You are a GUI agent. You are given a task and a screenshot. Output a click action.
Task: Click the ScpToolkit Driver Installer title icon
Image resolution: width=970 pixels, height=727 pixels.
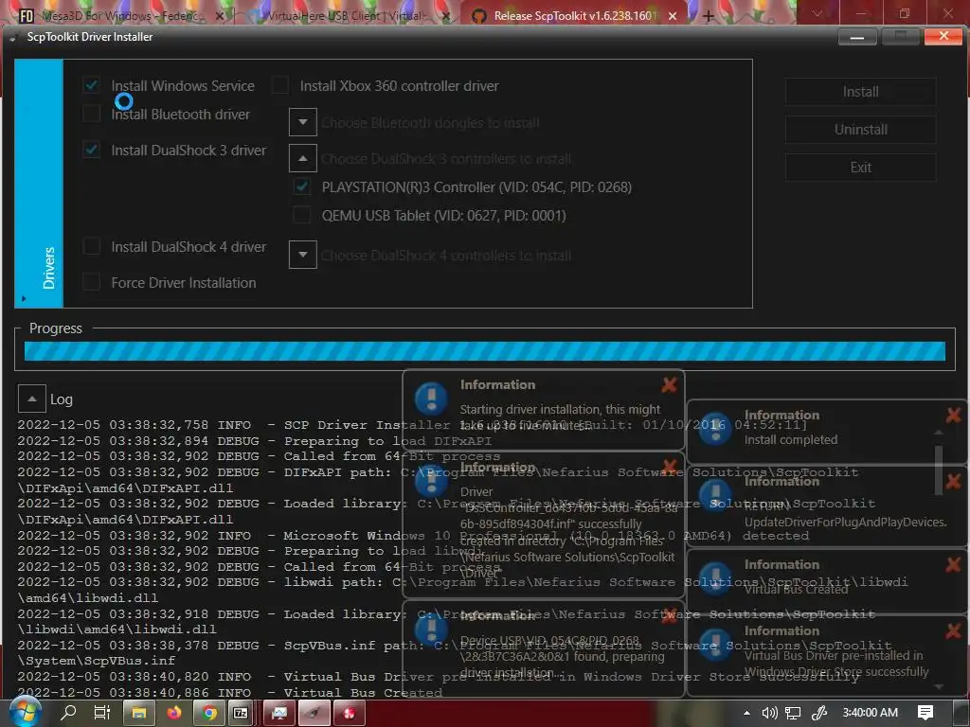coord(13,37)
